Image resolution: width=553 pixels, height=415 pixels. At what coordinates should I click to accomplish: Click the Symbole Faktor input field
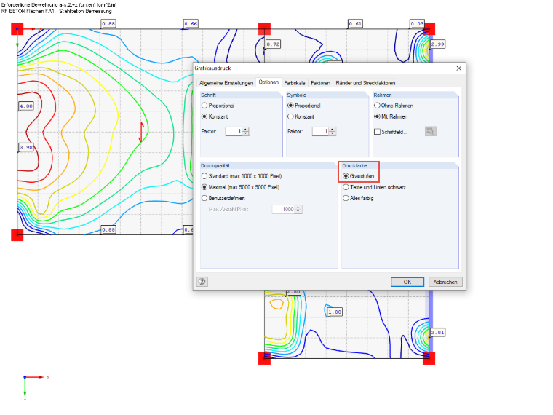[x=321, y=131]
